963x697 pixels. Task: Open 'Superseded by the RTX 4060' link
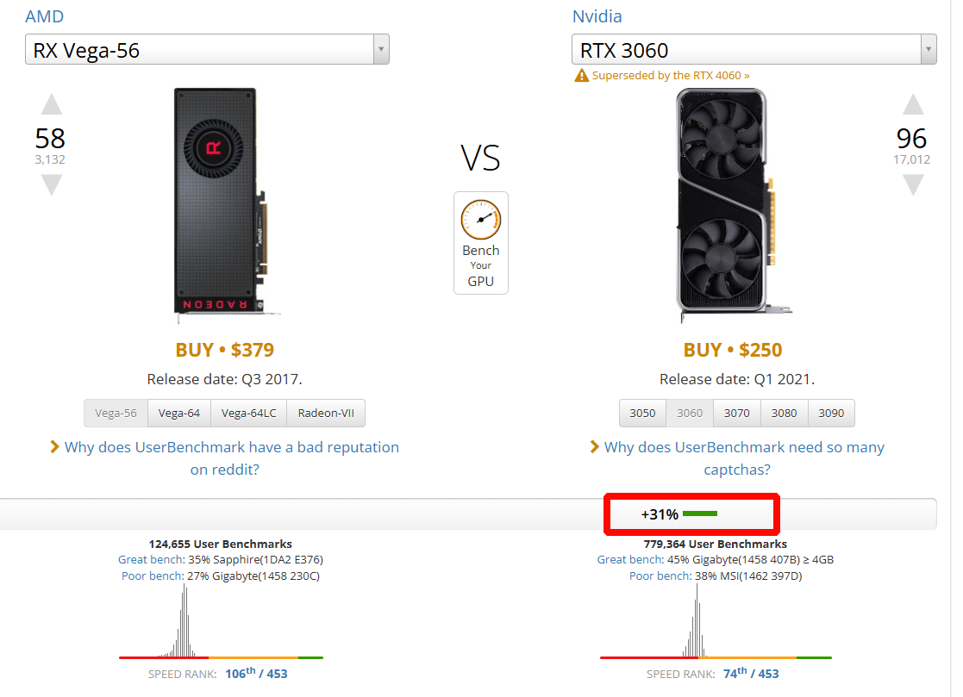[671, 76]
